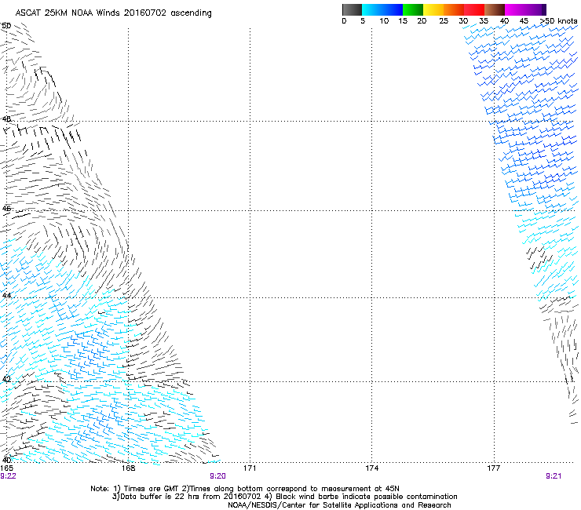The height and width of the screenshot is (510, 581).
Task: Click the latitude label 44
Action: pyautogui.click(x=6, y=296)
